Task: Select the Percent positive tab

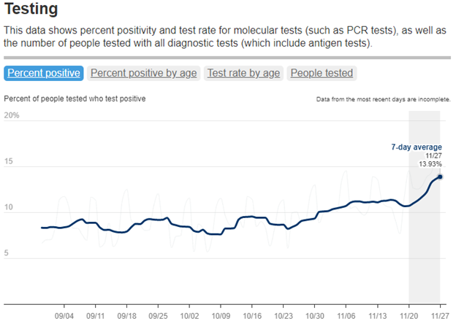Action: 42,73
